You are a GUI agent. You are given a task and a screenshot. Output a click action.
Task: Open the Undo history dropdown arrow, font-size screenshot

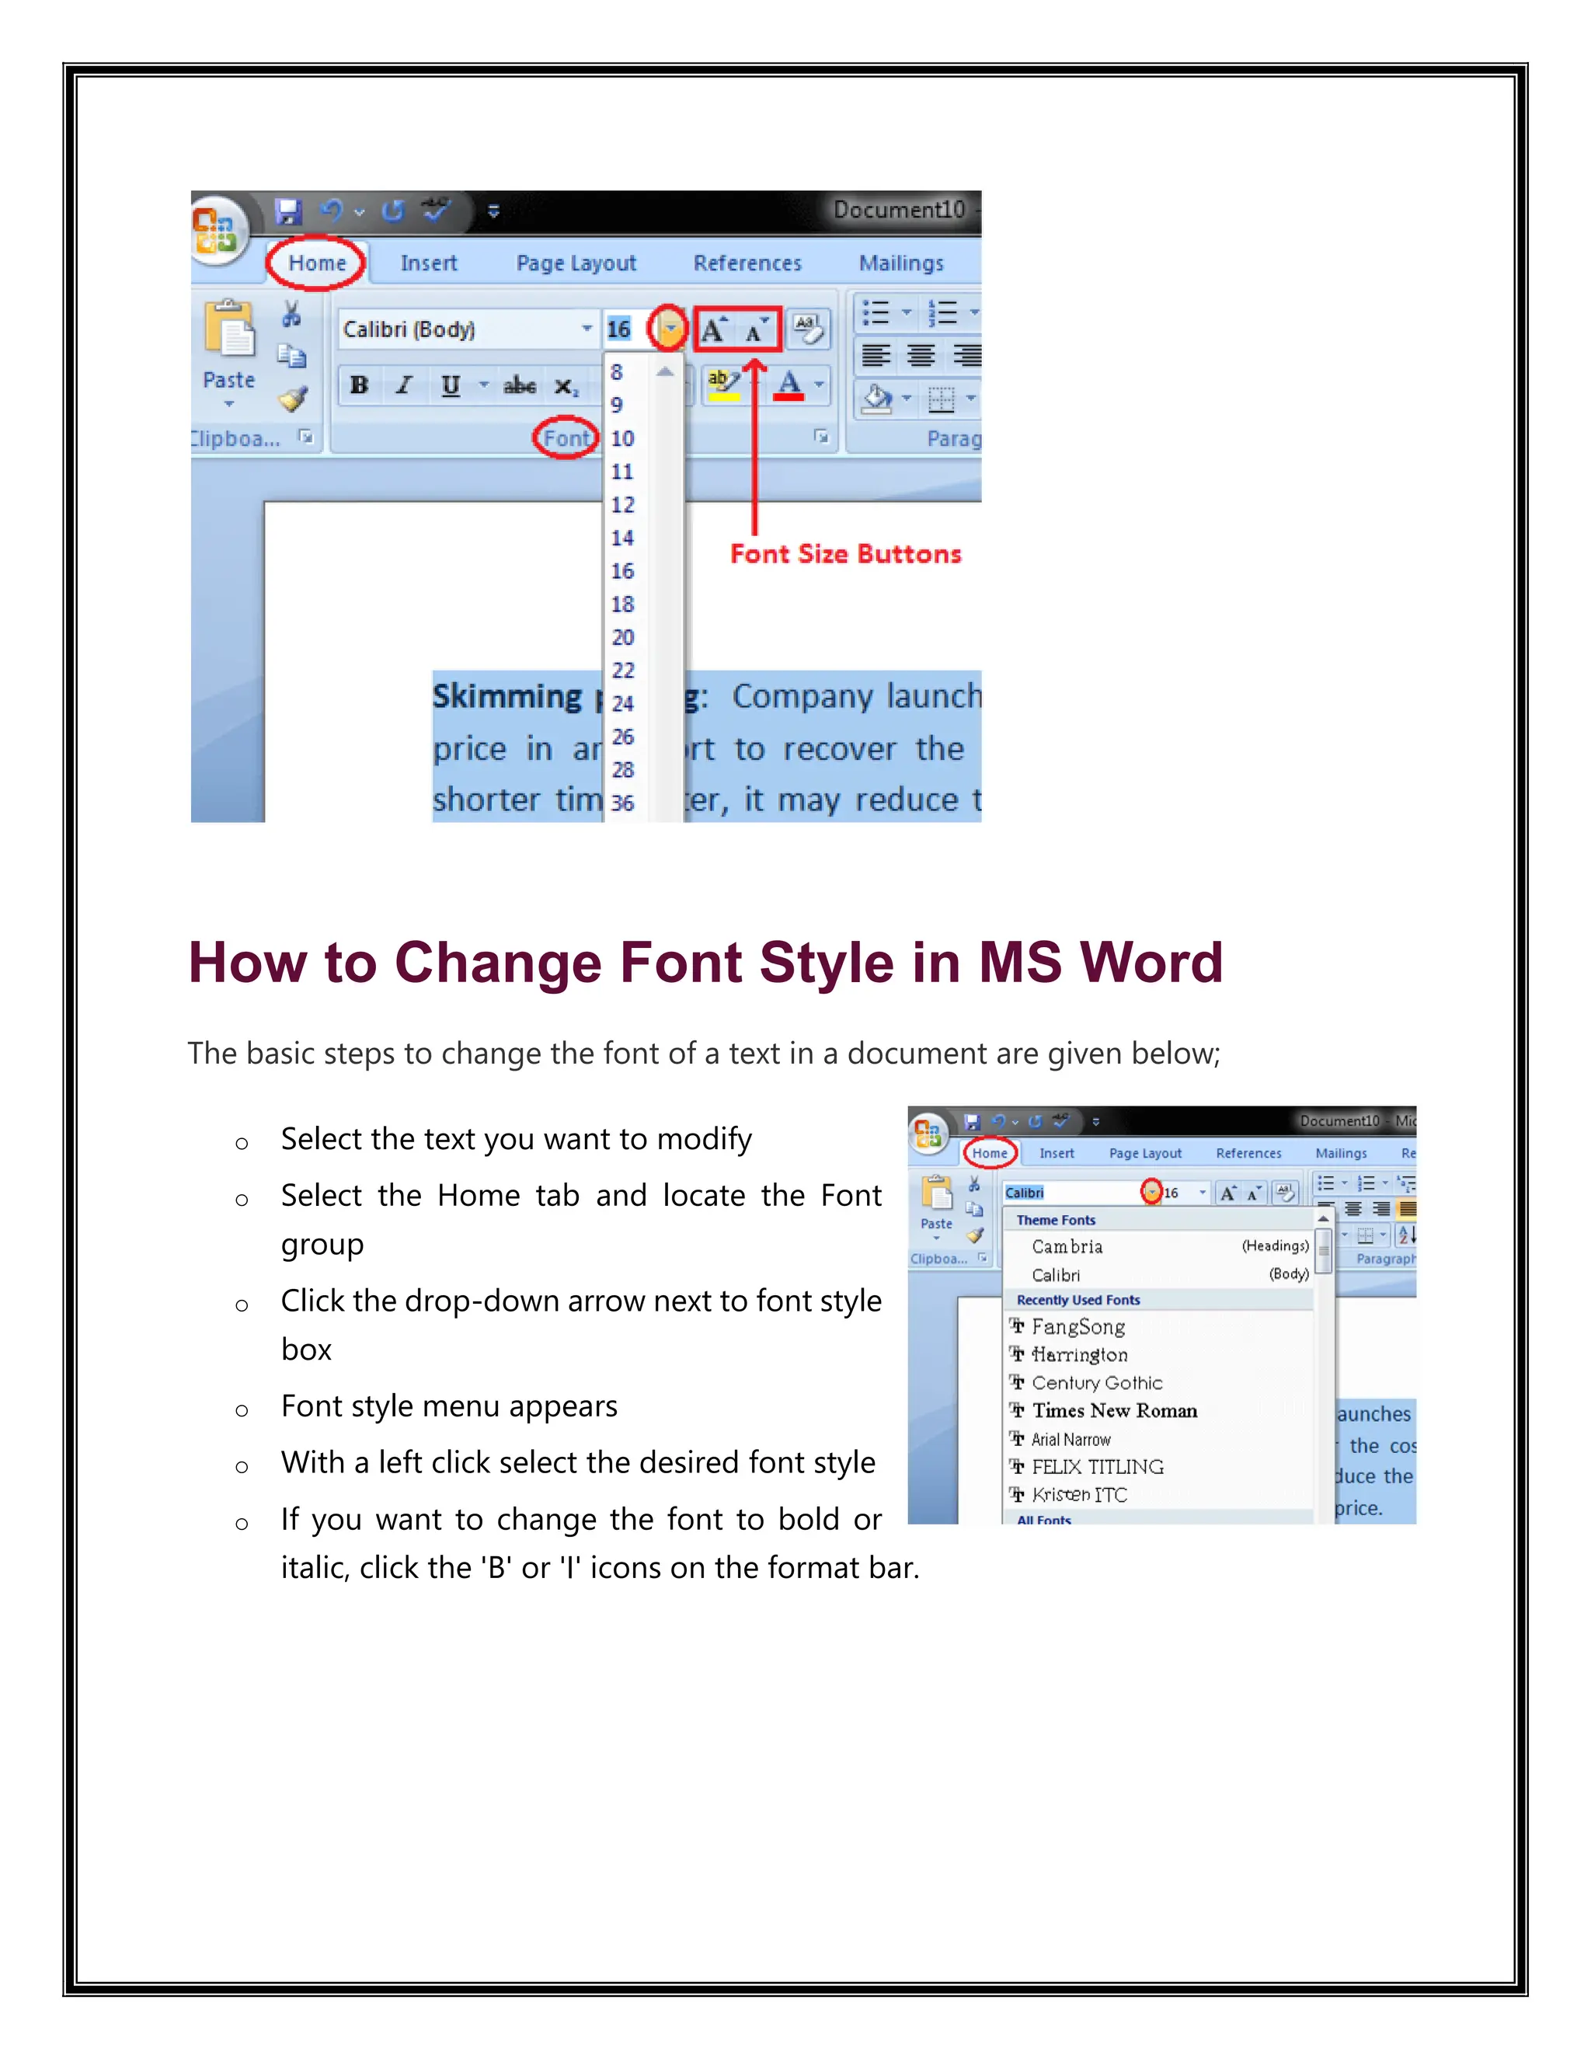[x=359, y=211]
